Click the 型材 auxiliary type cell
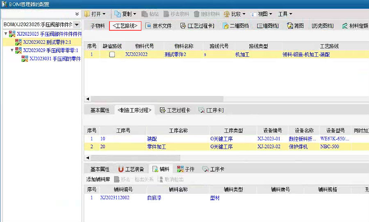This screenshot has height=222, width=369. click(x=214, y=198)
